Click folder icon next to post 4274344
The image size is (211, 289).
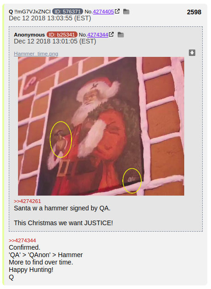(121, 35)
